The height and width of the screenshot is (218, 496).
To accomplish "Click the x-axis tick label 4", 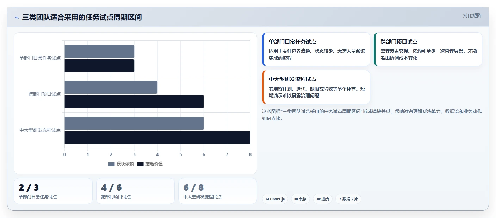I will coord(157,154).
